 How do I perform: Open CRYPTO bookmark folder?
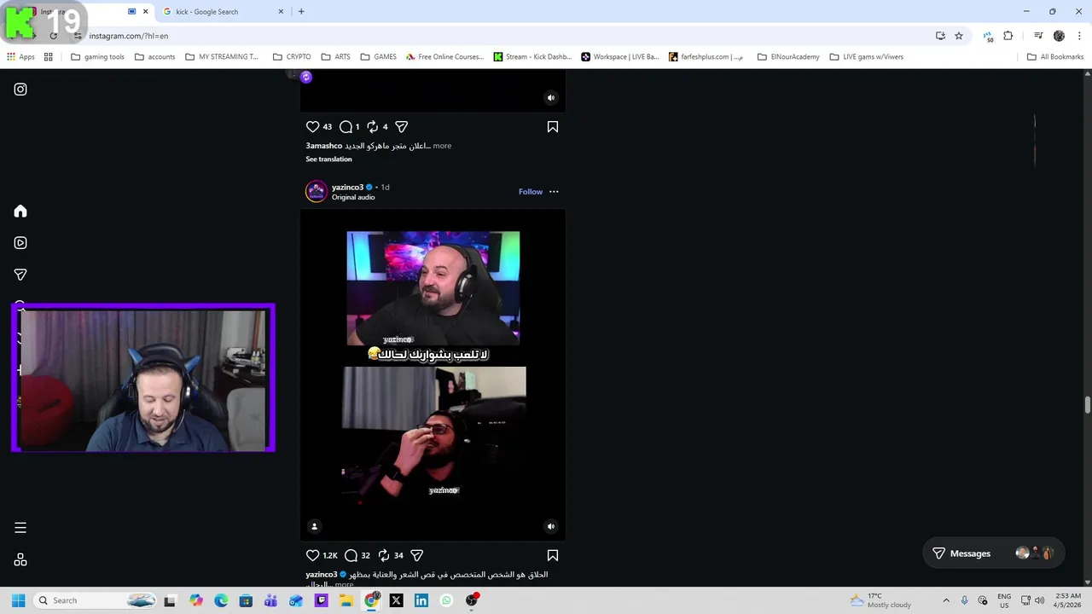pyautogui.click(x=292, y=57)
